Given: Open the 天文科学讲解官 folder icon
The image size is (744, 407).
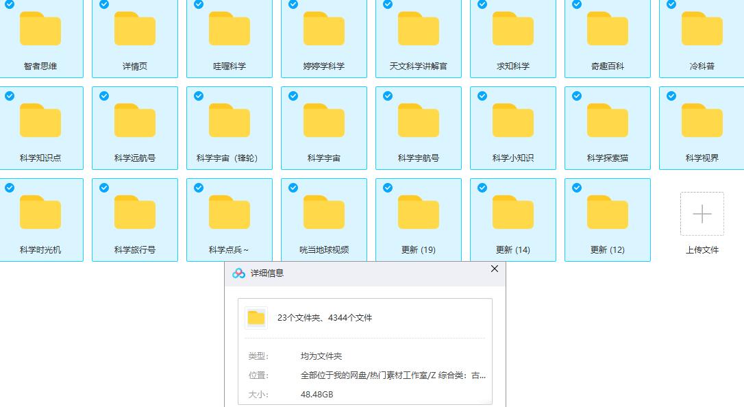Looking at the screenshot, I should (418, 29).
